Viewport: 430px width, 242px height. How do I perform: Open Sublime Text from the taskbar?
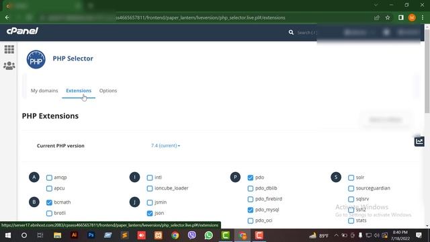pyautogui.click(x=124, y=235)
